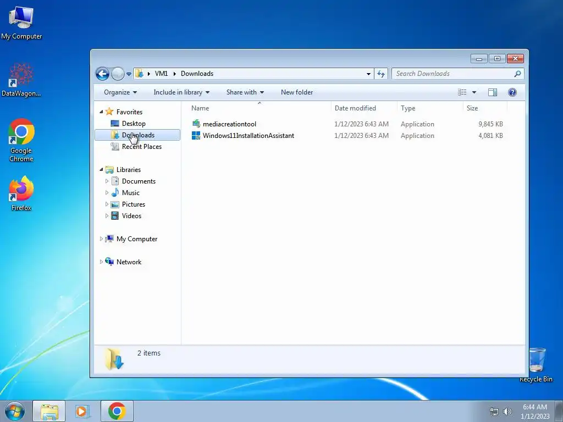
Task: Click the New folder button
Action: (x=297, y=92)
